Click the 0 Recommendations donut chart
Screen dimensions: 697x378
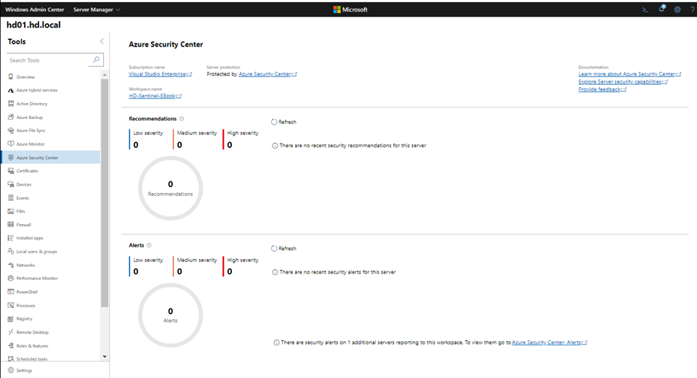(170, 188)
